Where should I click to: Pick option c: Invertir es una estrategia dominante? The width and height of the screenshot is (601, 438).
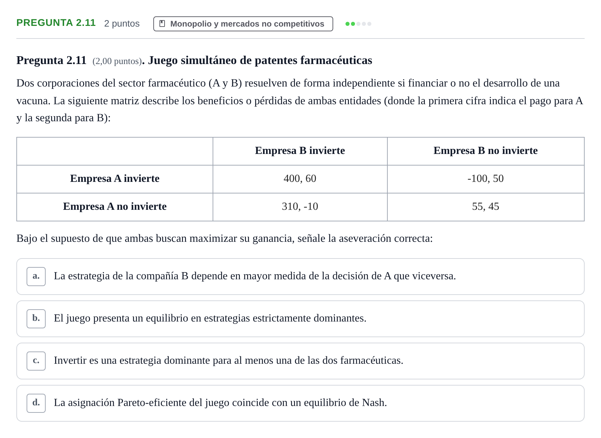coord(300,361)
